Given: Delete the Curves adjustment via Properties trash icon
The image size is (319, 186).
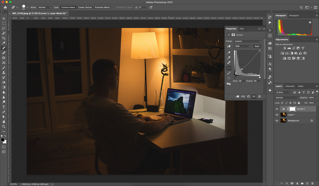Looking at the screenshot, I should 259,96.
